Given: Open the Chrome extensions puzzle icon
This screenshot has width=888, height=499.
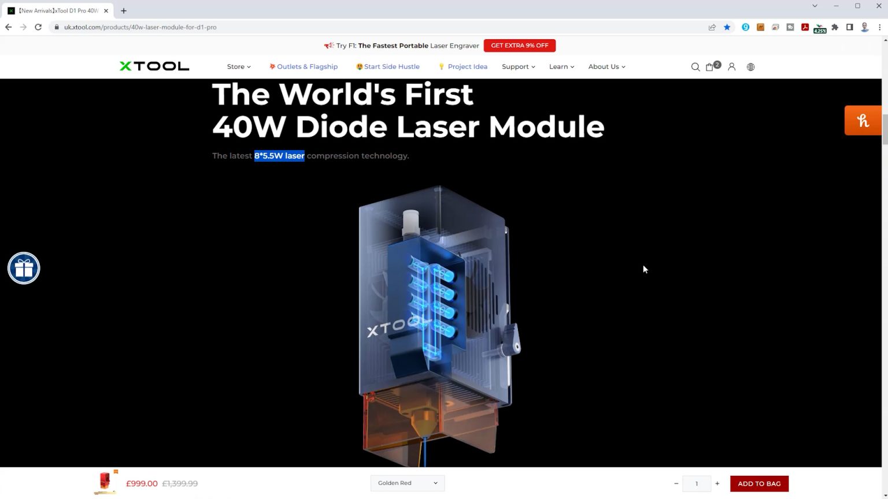Looking at the screenshot, I should [835, 27].
